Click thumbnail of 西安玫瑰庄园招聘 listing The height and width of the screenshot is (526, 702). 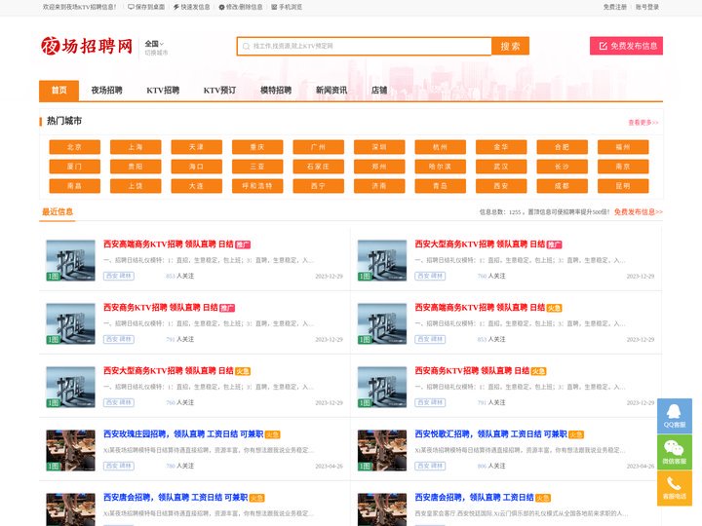coord(71,450)
